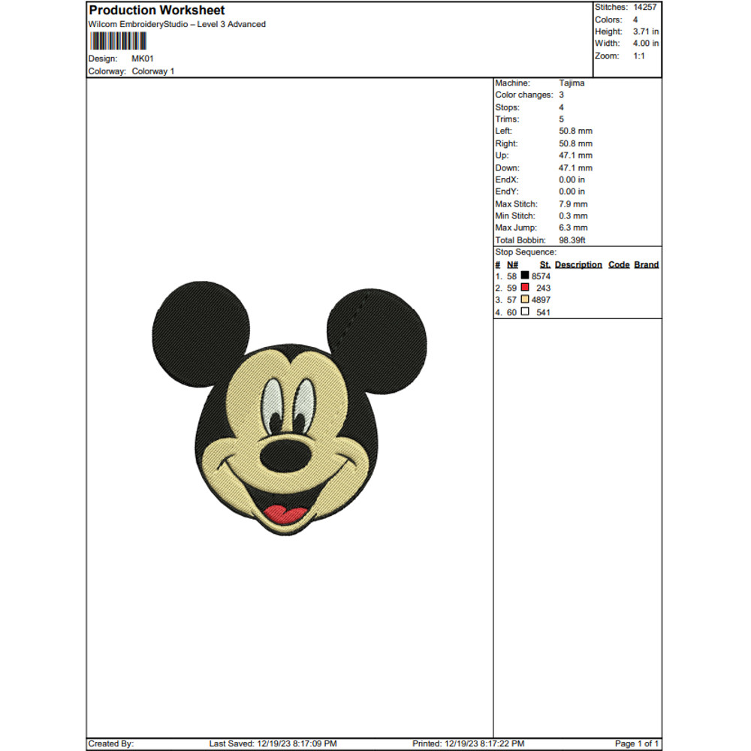Click the Max Stitch 7.9 mm entry

pos(572,204)
